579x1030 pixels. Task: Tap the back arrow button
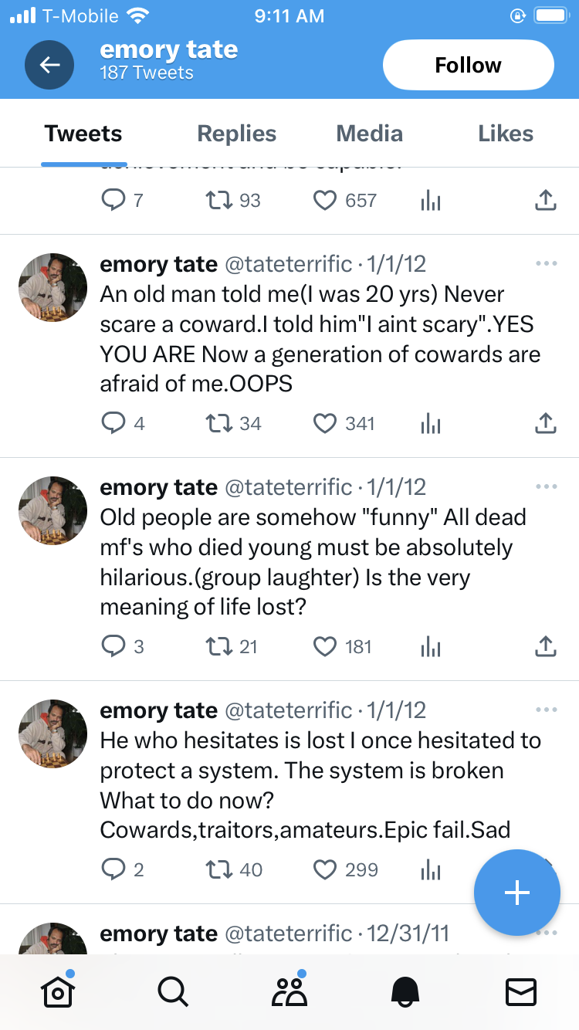(49, 65)
